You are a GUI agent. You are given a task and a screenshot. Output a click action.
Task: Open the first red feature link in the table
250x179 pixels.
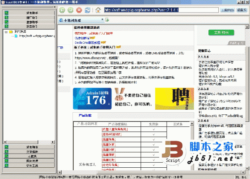coord(115,129)
